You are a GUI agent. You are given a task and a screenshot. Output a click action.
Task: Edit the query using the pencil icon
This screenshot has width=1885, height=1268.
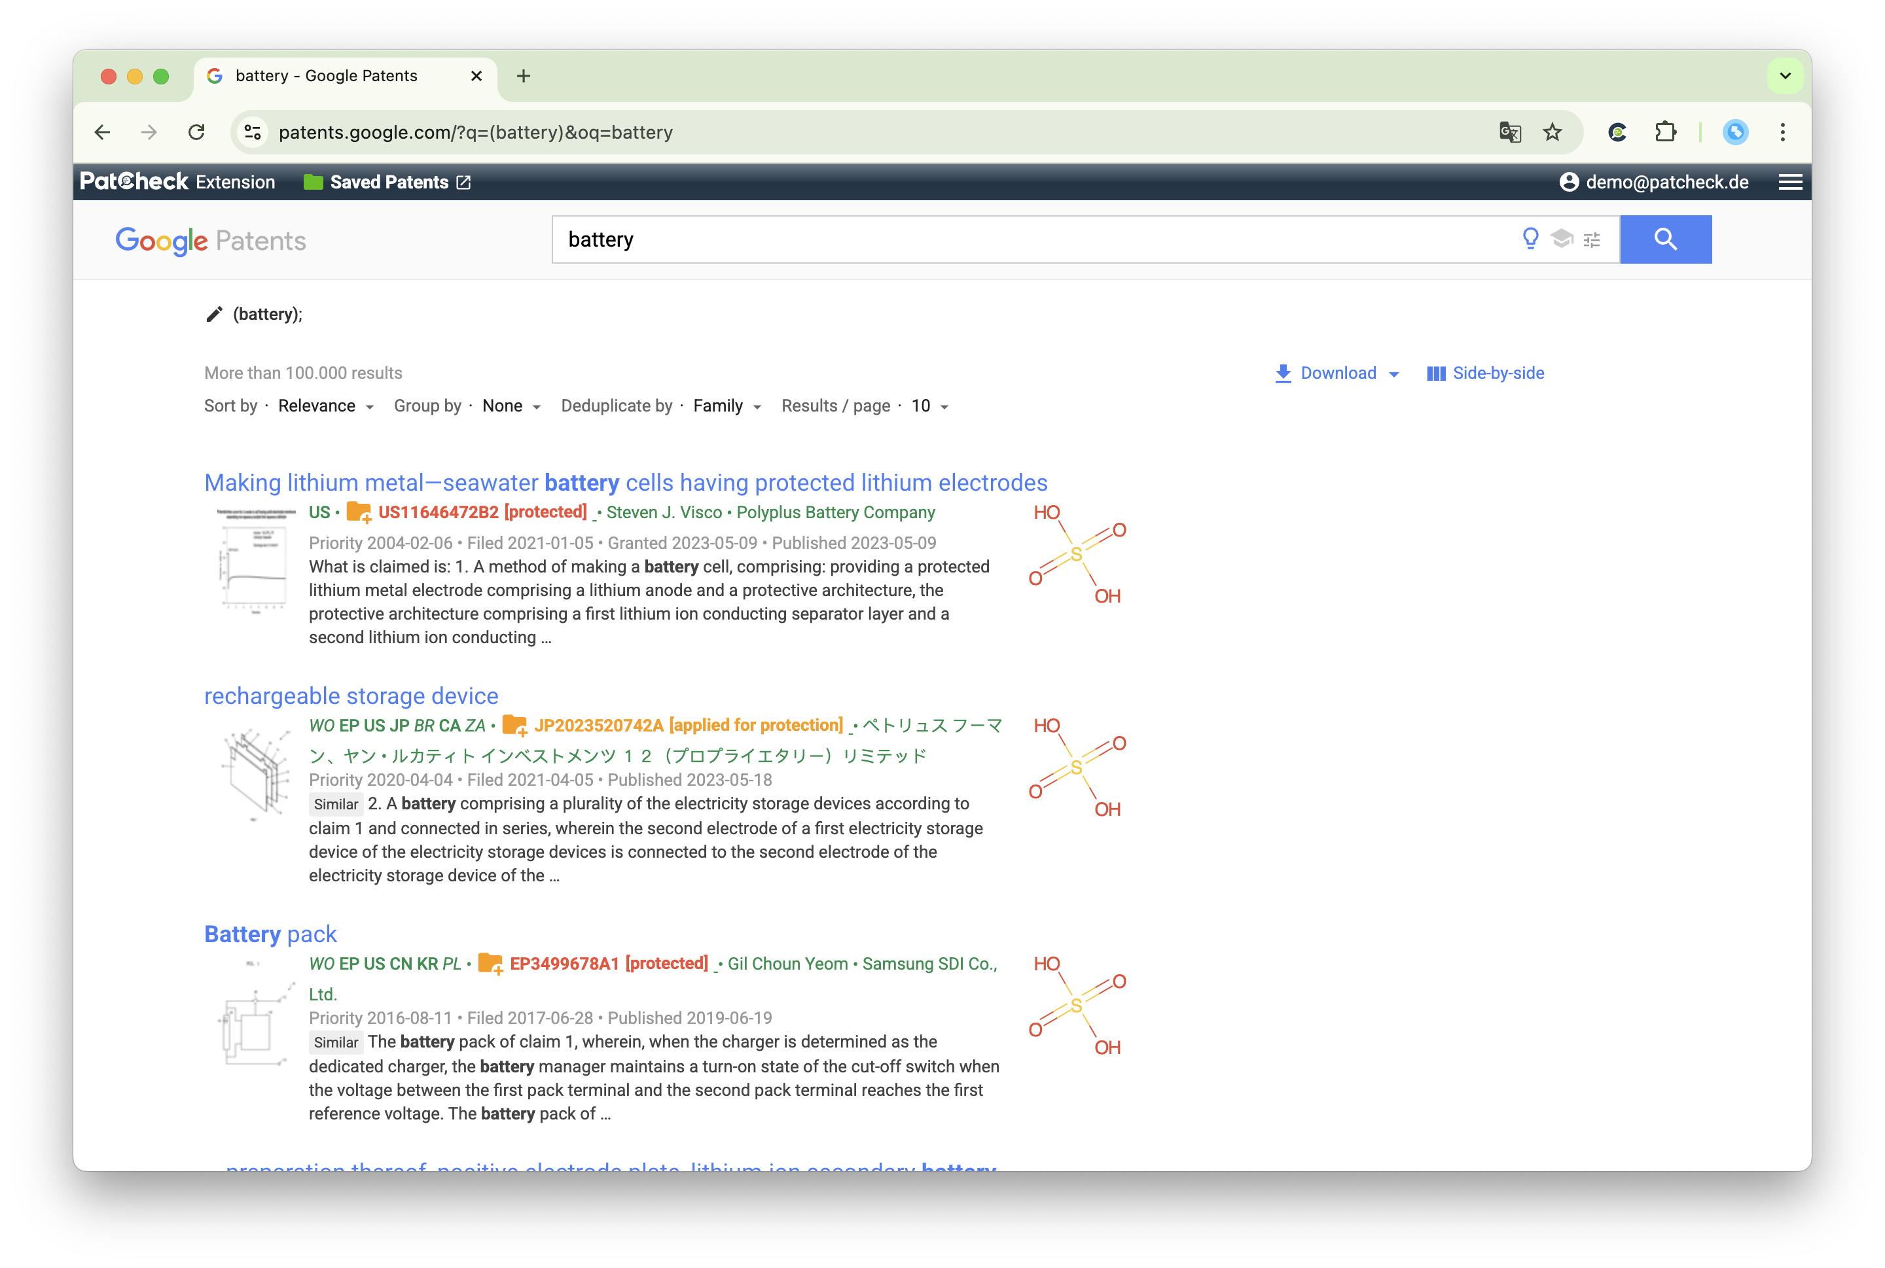[213, 314]
